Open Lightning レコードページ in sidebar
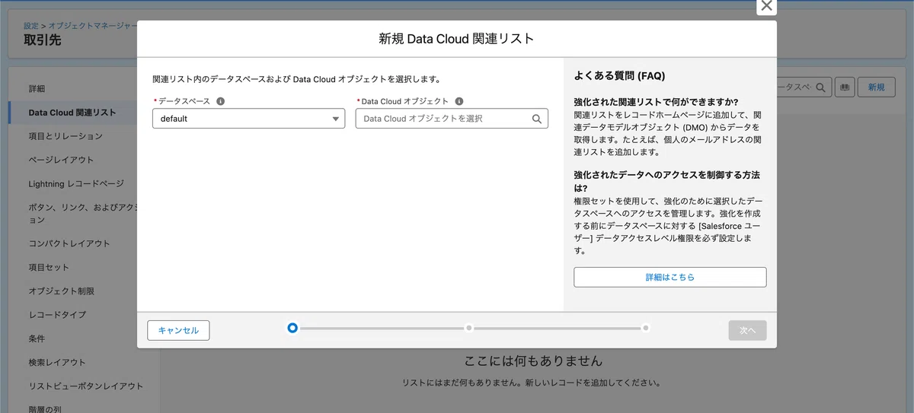This screenshot has width=914, height=413. [76, 183]
